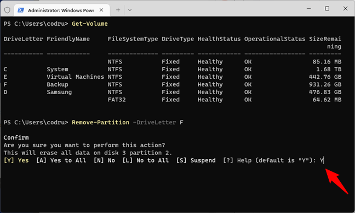Minimize the terminal window
Image resolution: width=355 pixels, height=213 pixels.
tap(308, 9)
